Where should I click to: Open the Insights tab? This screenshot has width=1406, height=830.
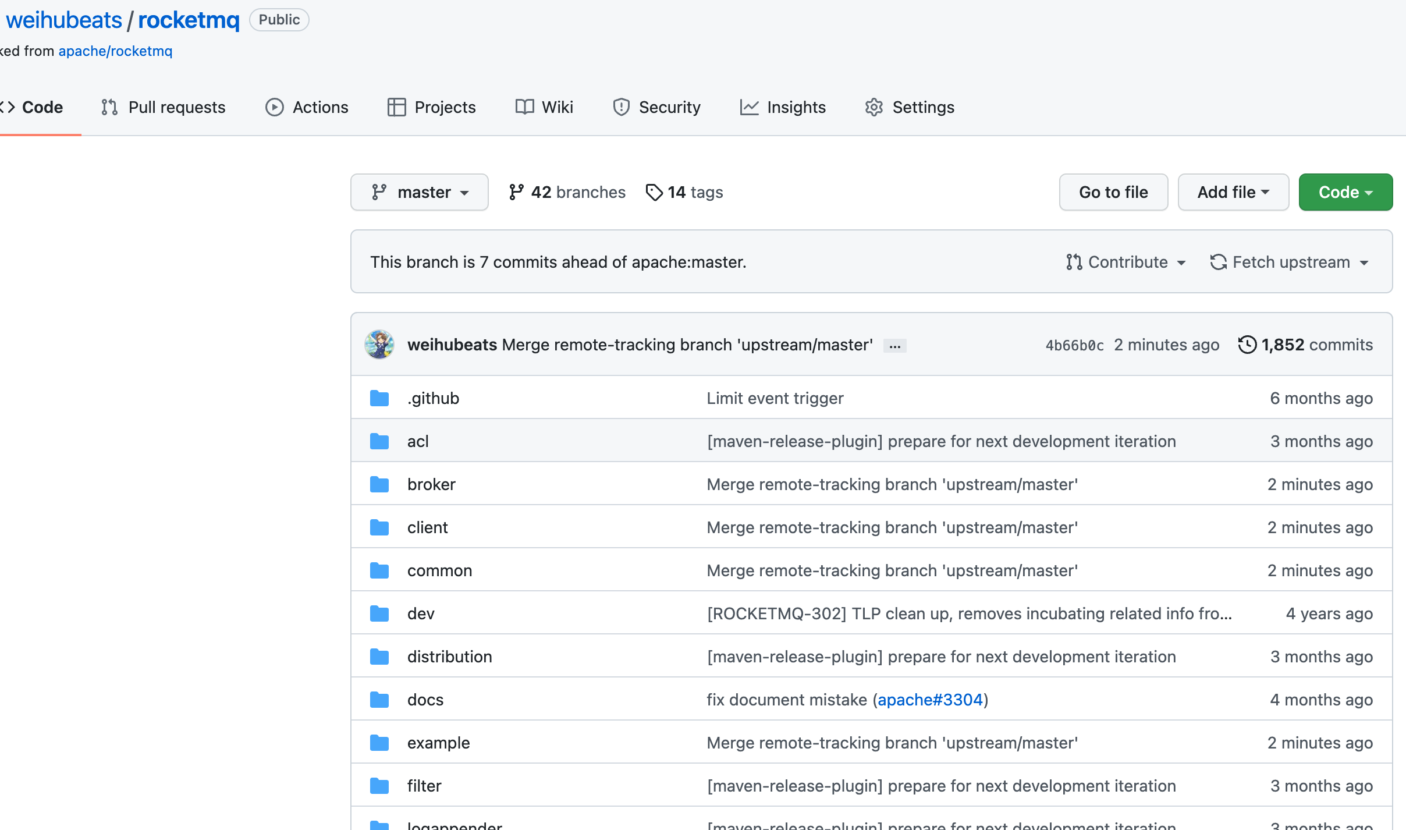pos(783,107)
